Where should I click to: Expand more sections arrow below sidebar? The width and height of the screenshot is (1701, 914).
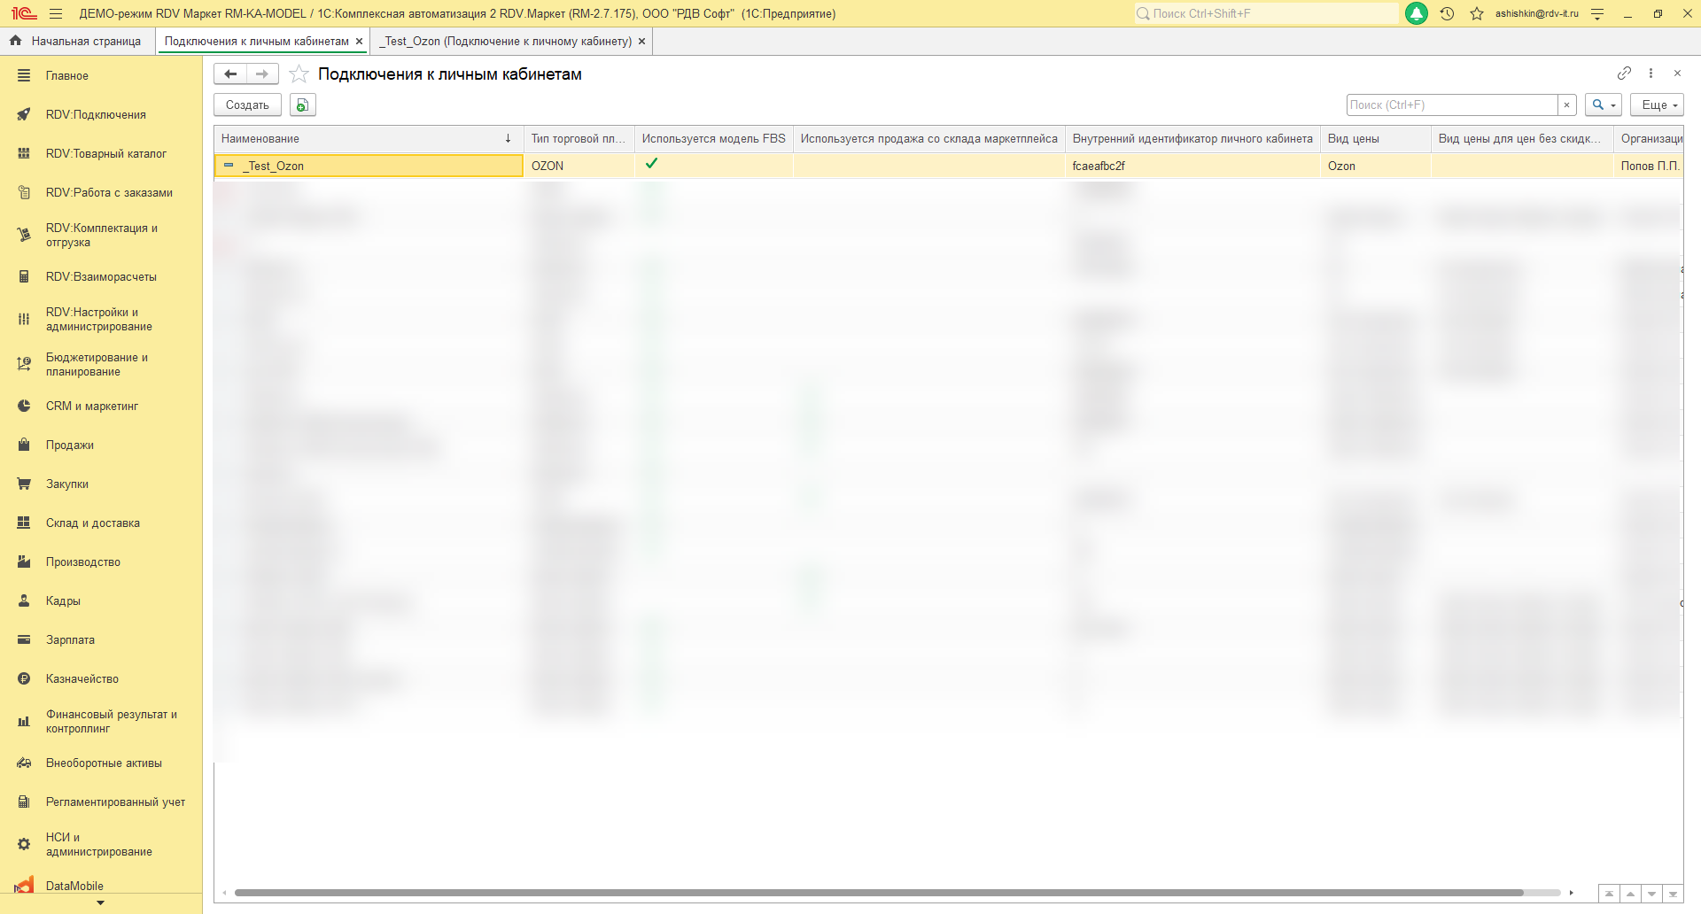(x=100, y=903)
